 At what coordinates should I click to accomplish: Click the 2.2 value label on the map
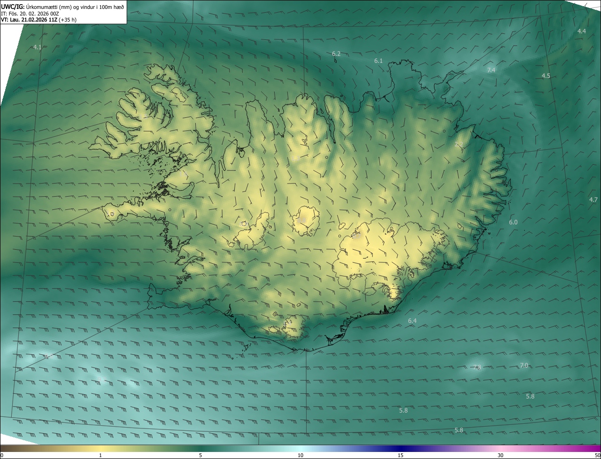[459, 145]
